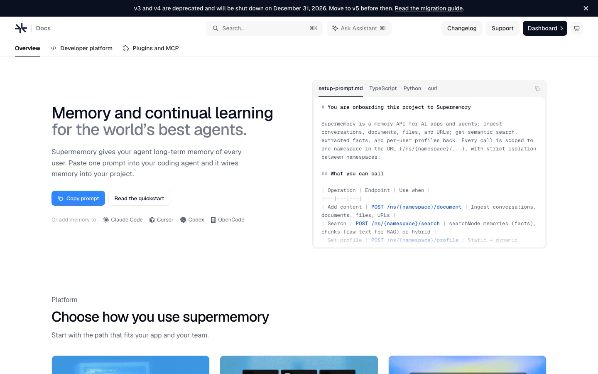Open the Plugins and MCP tab
The width and height of the screenshot is (598, 374).
[151, 48]
